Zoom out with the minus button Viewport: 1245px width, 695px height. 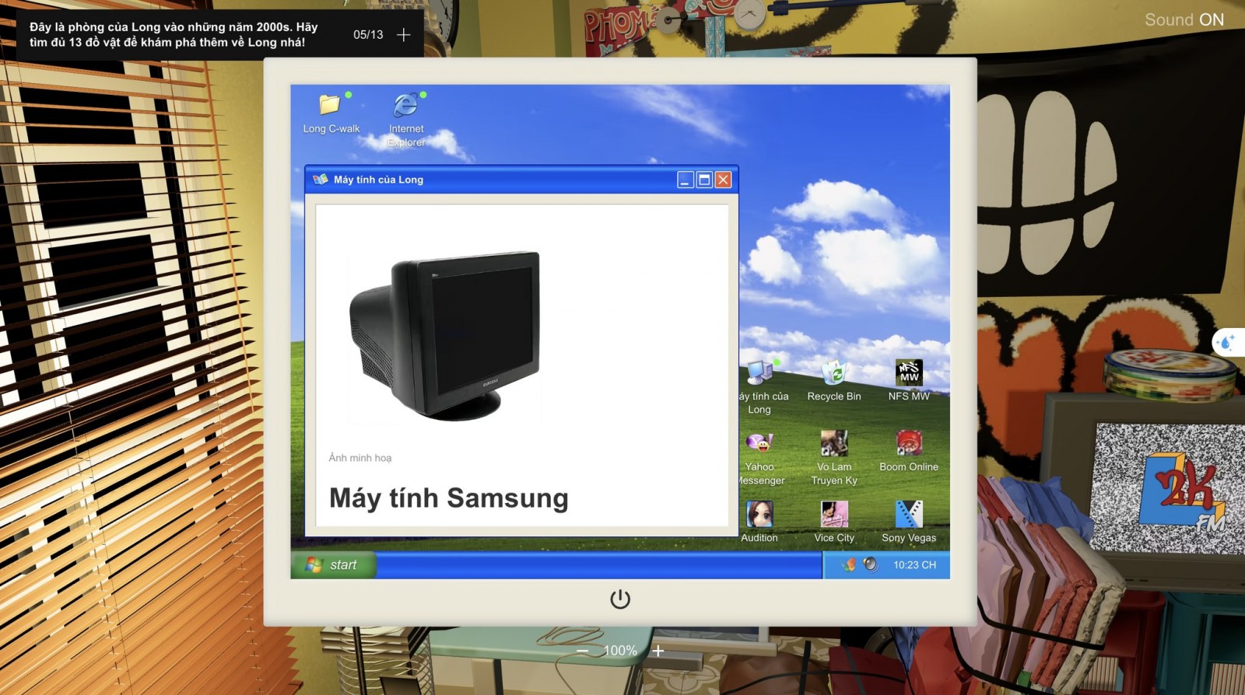pyautogui.click(x=582, y=651)
